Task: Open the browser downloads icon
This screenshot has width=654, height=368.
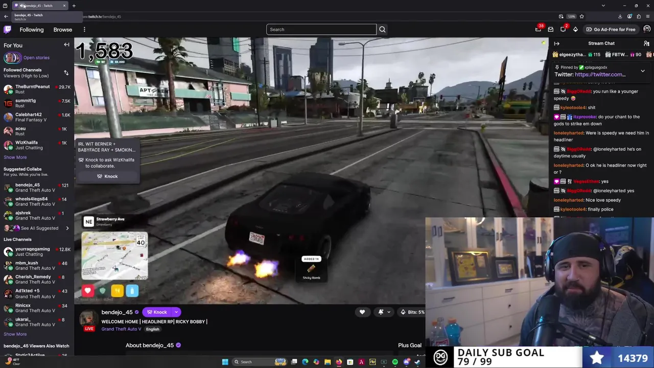Action: click(620, 16)
